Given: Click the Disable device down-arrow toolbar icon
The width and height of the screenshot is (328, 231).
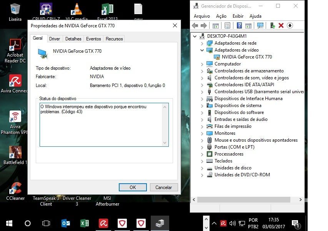Looking at the screenshot, I should (x=290, y=25).
